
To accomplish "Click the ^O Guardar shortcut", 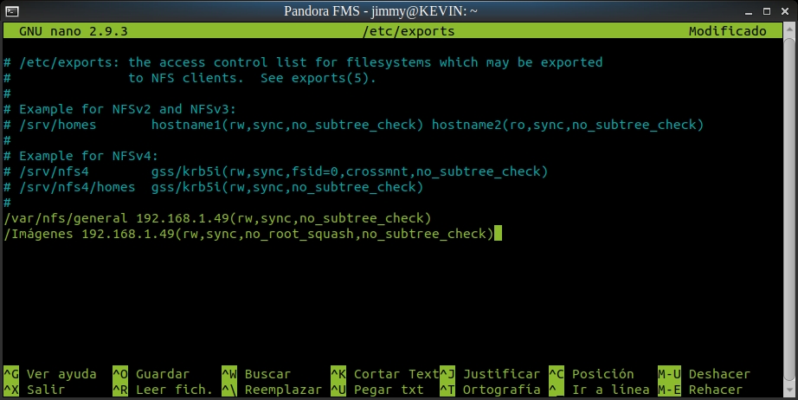I will coord(151,374).
